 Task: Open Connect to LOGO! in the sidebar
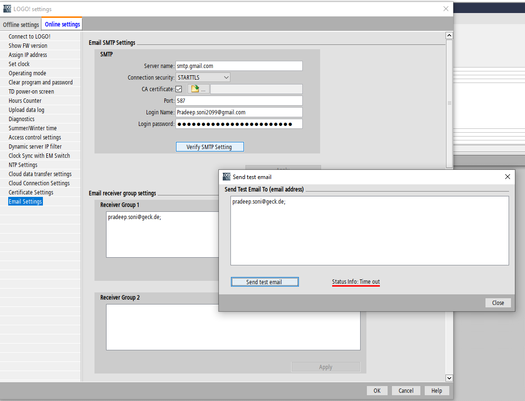pyautogui.click(x=29, y=37)
